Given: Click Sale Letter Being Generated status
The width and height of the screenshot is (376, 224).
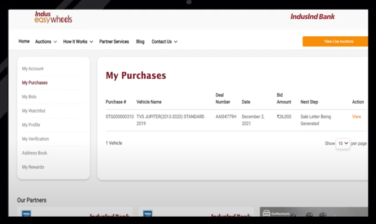Looking at the screenshot, I should [x=315, y=120].
